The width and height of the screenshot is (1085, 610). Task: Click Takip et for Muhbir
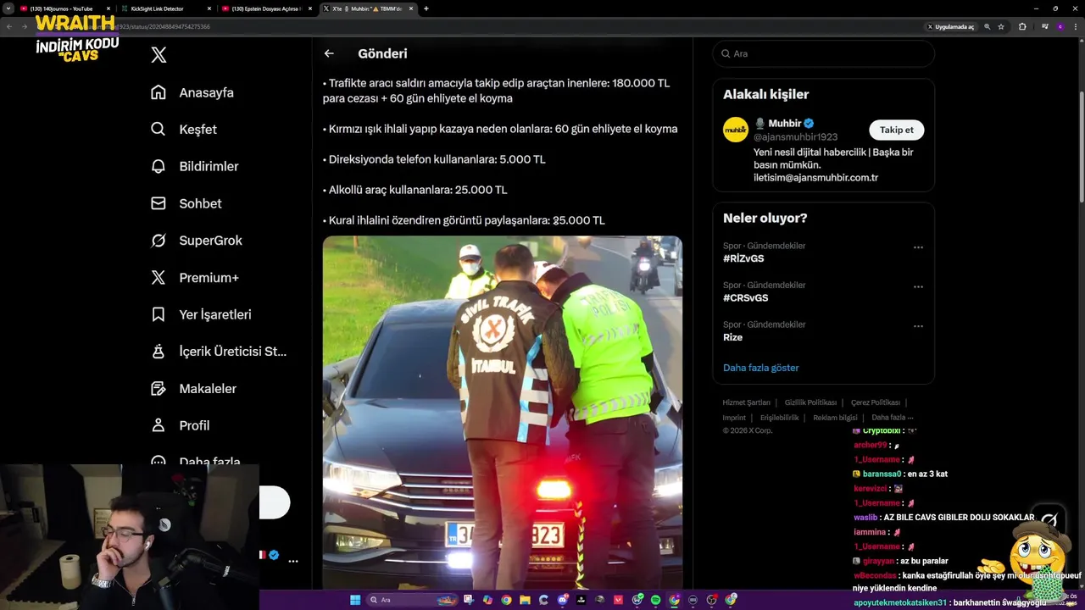point(896,130)
